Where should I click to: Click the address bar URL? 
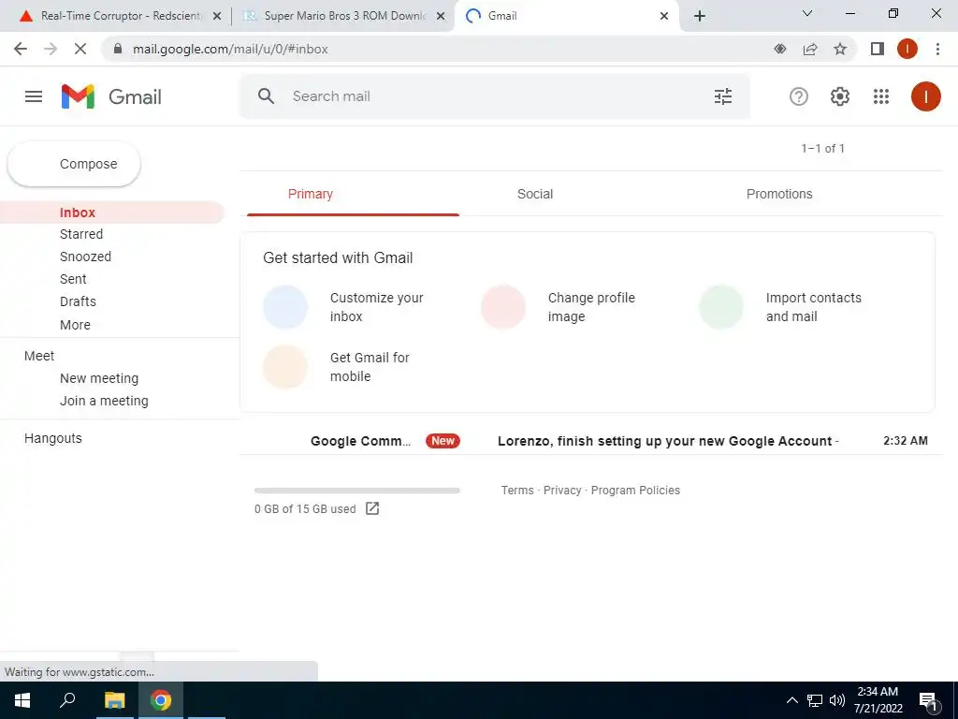coord(230,49)
